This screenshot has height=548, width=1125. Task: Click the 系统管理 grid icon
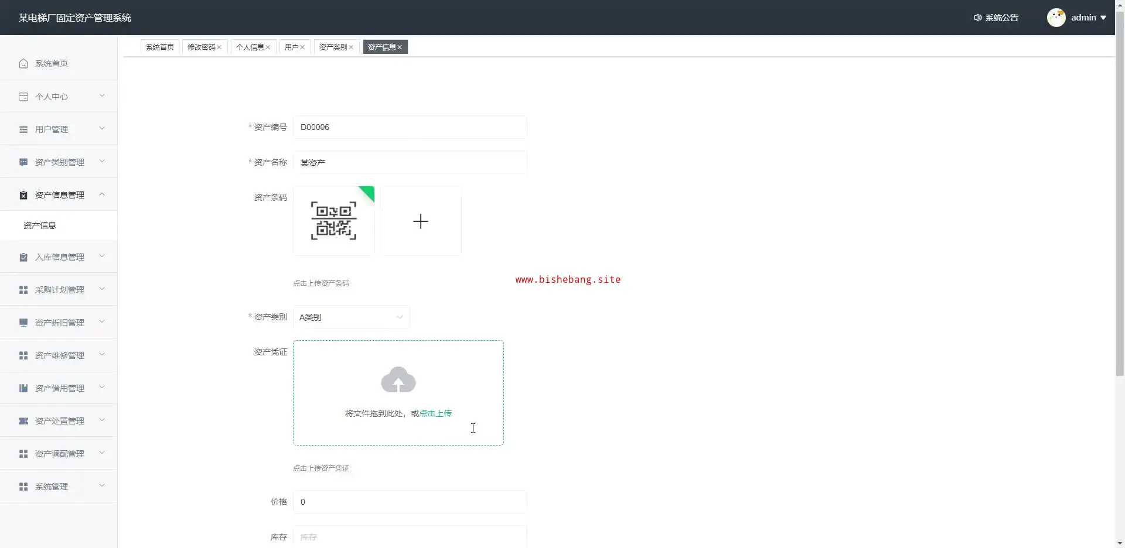coord(23,487)
